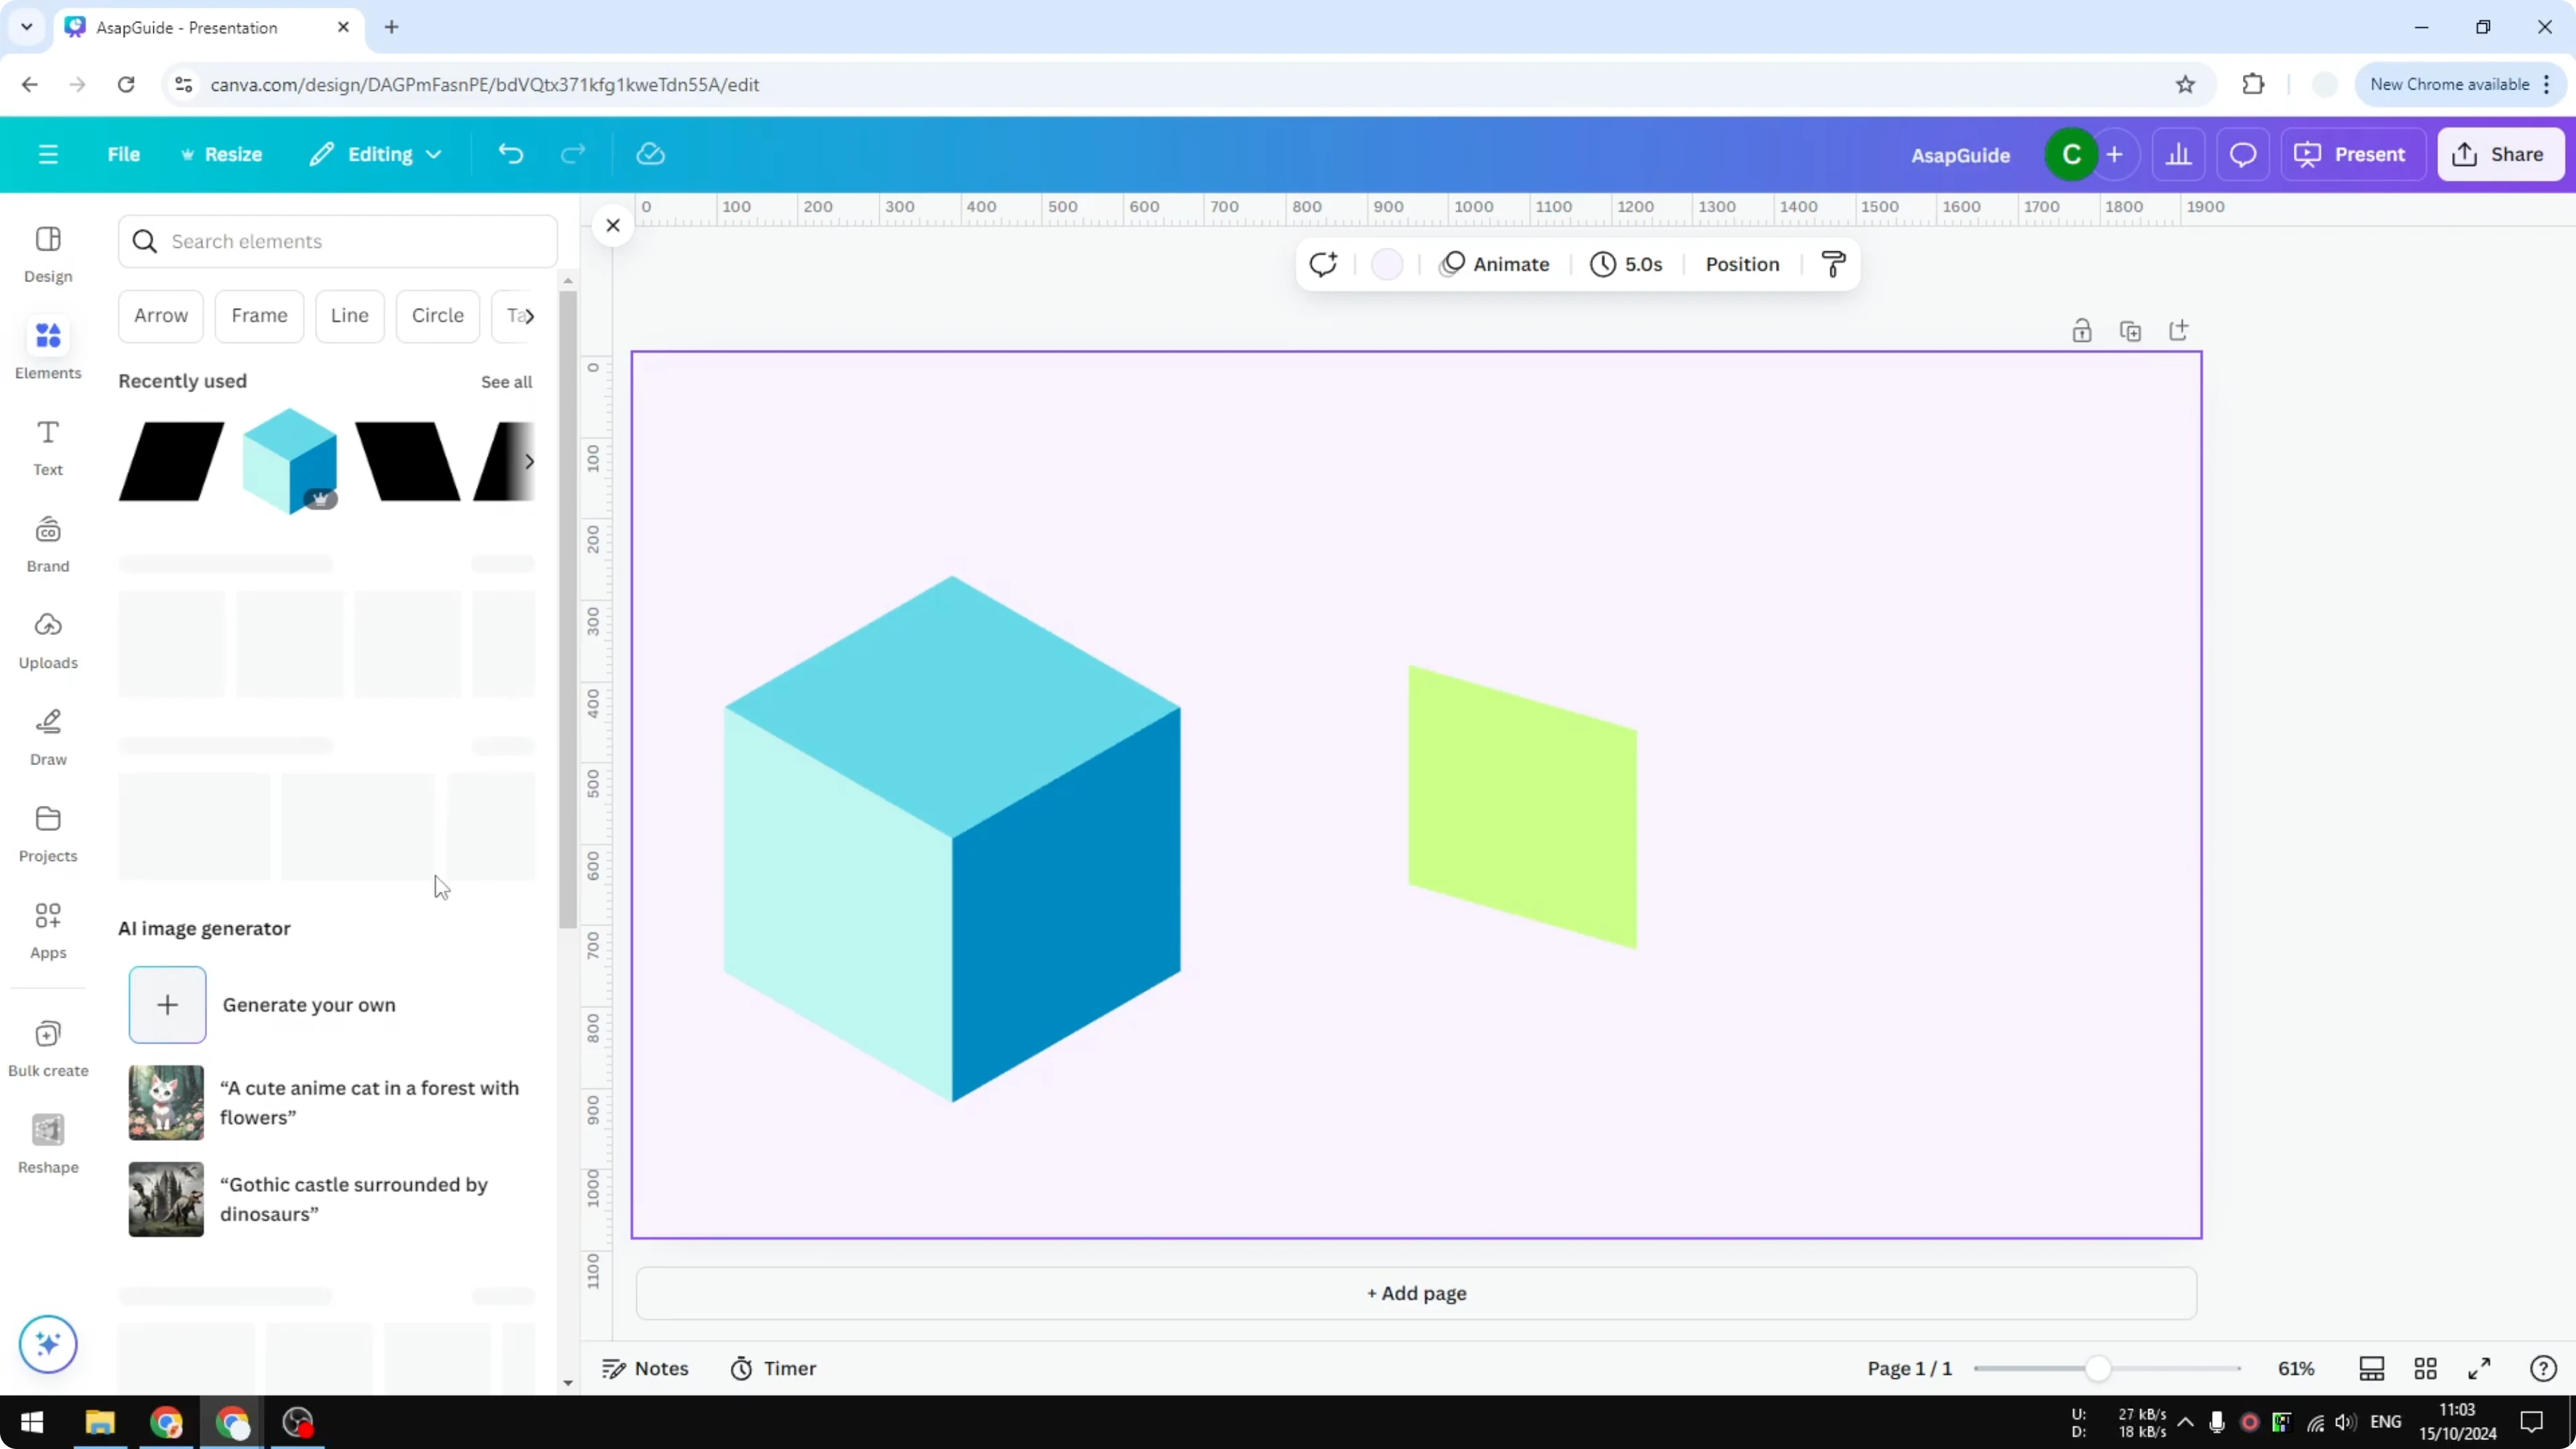Click the anime cat image thumbnail
Viewport: 2576px width, 1449px height.
[165, 1102]
